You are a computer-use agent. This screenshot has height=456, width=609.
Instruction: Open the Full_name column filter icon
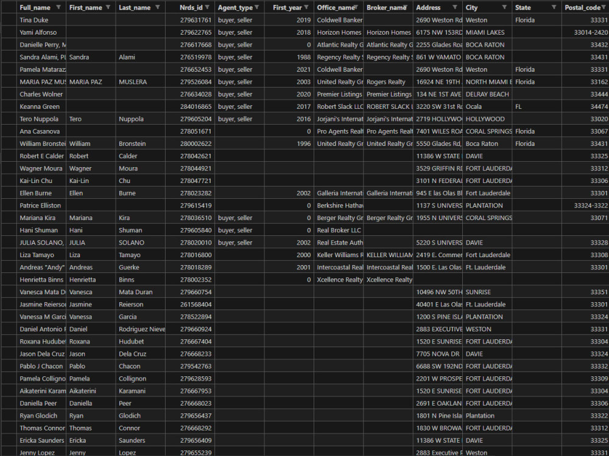pyautogui.click(x=58, y=7)
